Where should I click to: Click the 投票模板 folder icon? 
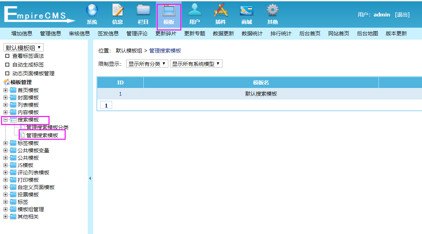pyautogui.click(x=13, y=195)
